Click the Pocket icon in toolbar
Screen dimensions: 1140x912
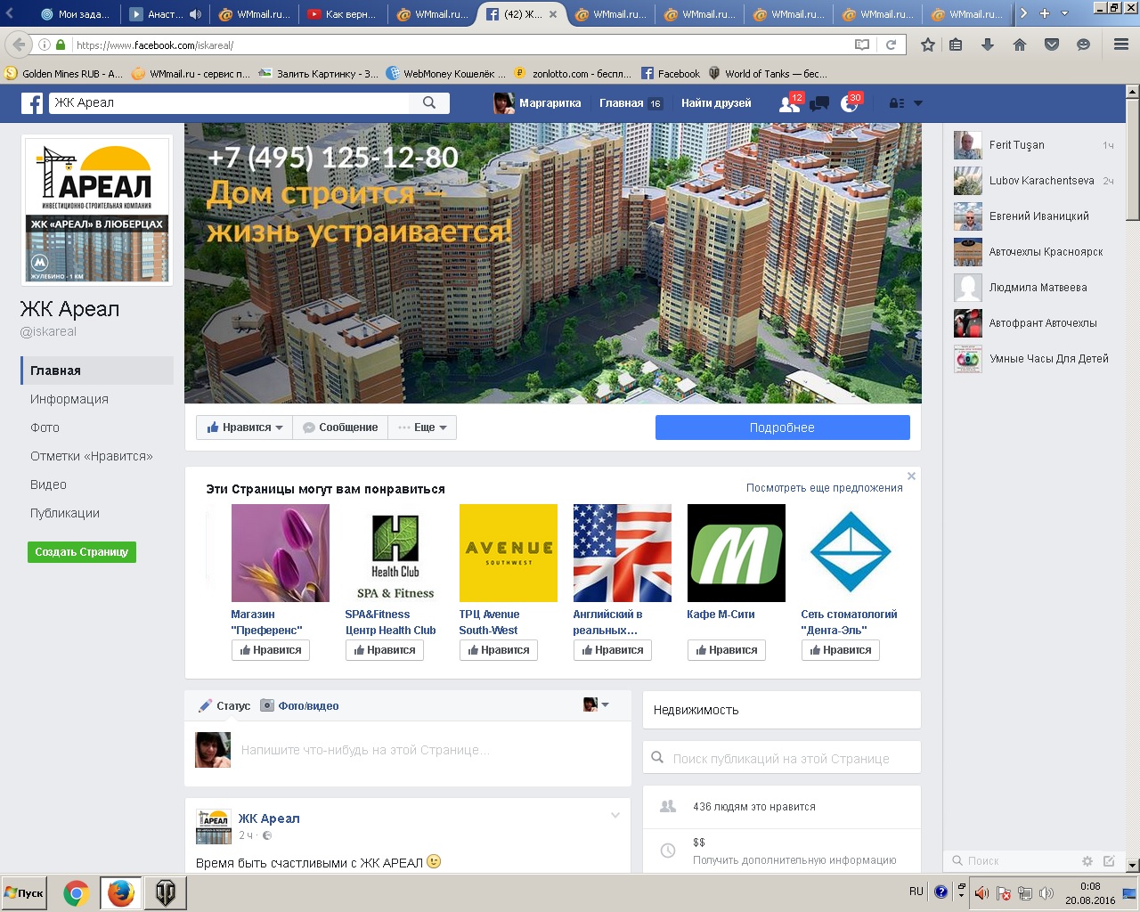point(1052,45)
